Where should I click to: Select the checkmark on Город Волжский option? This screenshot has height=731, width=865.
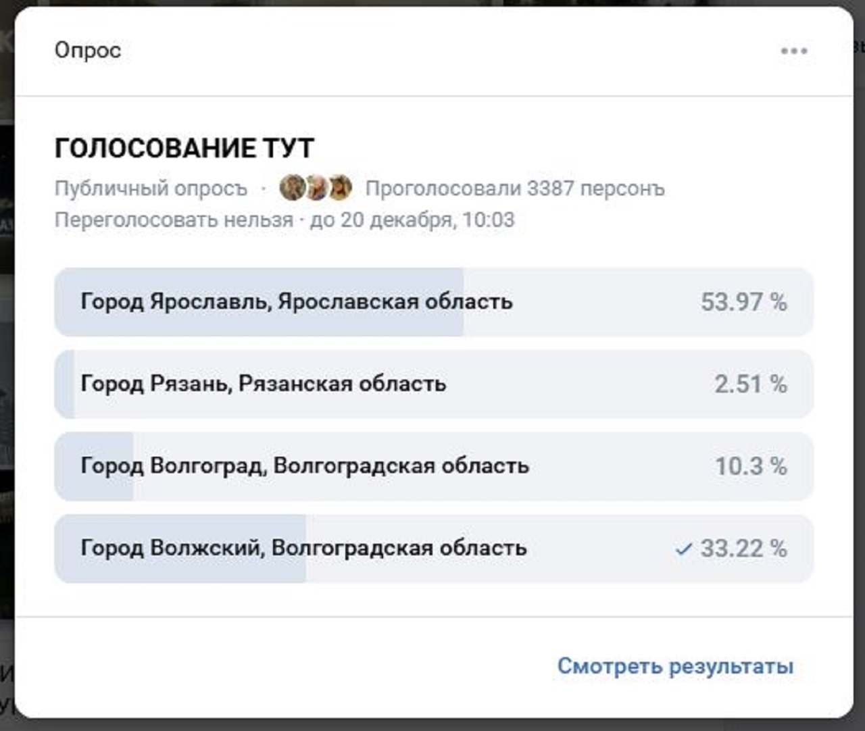click(x=685, y=549)
